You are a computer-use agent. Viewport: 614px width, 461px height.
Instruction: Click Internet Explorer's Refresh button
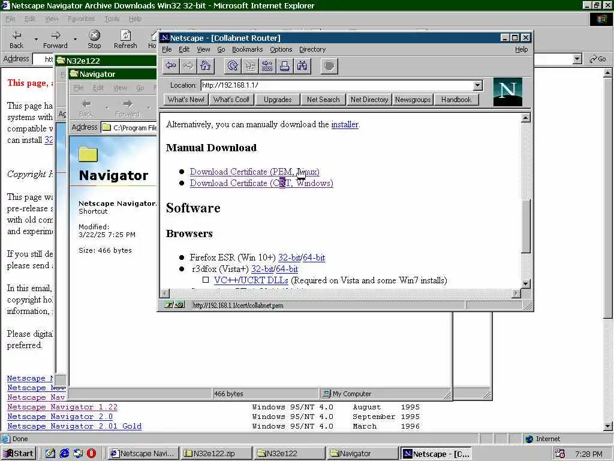pos(125,40)
